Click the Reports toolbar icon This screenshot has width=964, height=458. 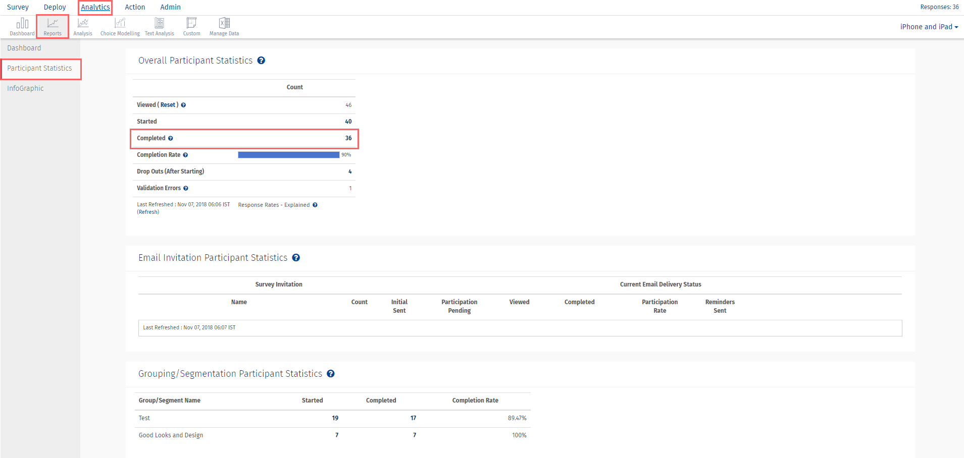[53, 27]
